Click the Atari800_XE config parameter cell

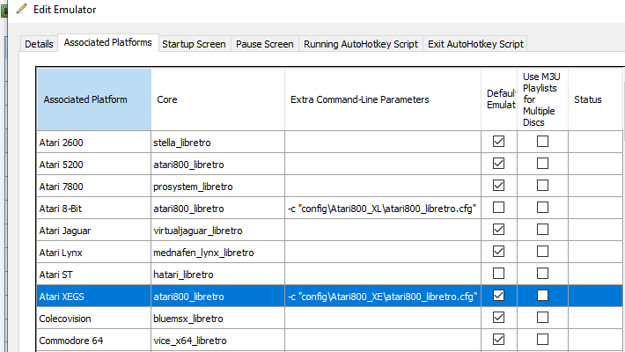point(383,297)
